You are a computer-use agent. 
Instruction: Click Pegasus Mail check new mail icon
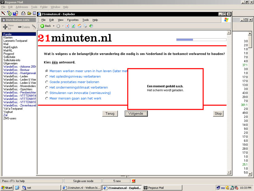[9, 13]
